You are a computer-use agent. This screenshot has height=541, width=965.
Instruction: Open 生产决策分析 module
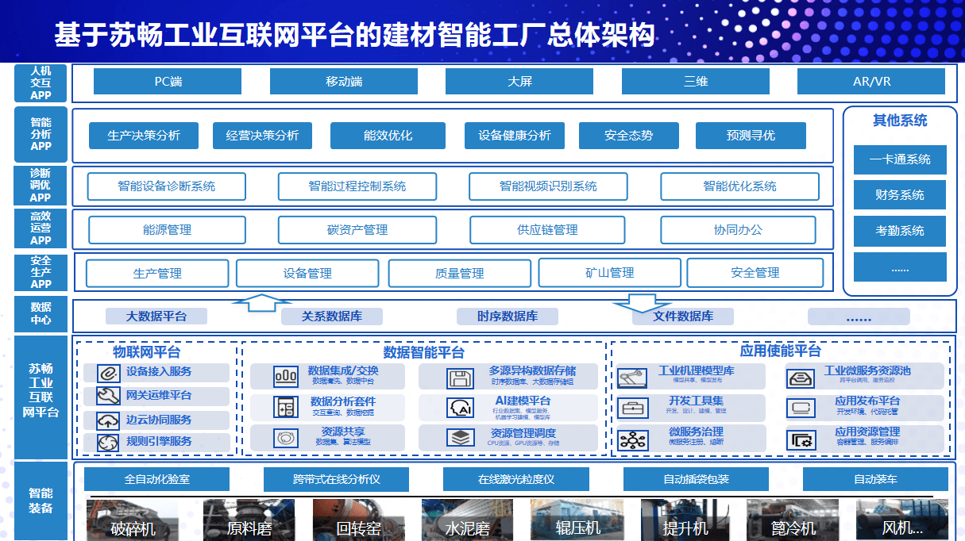(144, 136)
